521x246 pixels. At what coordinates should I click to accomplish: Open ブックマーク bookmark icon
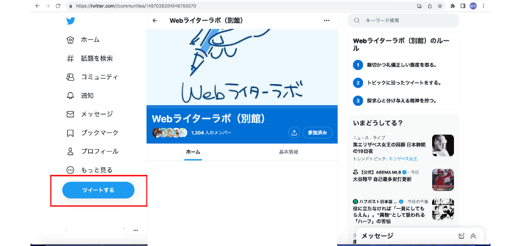(70, 133)
